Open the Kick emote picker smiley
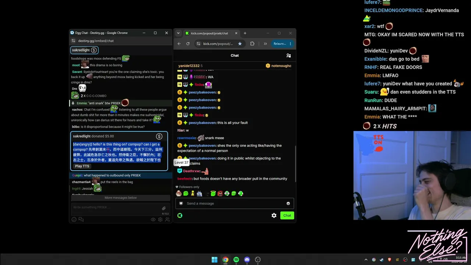471x265 pixels. coord(288,203)
